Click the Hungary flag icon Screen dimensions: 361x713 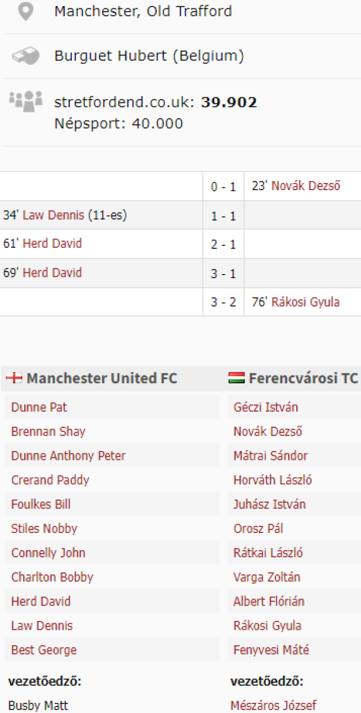(236, 378)
